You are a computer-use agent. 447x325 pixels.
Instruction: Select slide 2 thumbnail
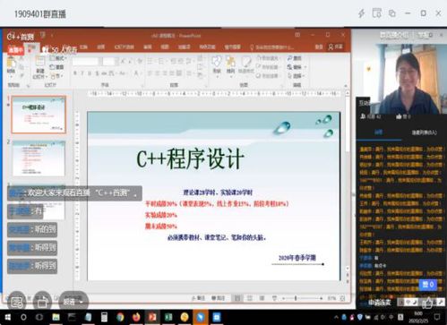click(39, 158)
